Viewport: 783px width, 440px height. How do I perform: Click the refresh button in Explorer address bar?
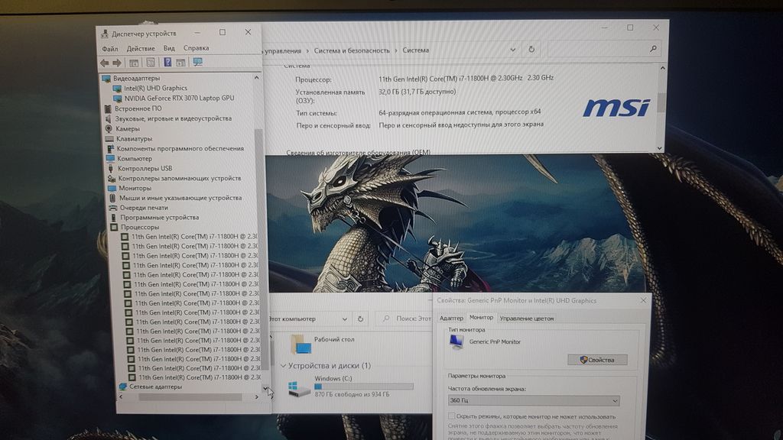tap(361, 319)
